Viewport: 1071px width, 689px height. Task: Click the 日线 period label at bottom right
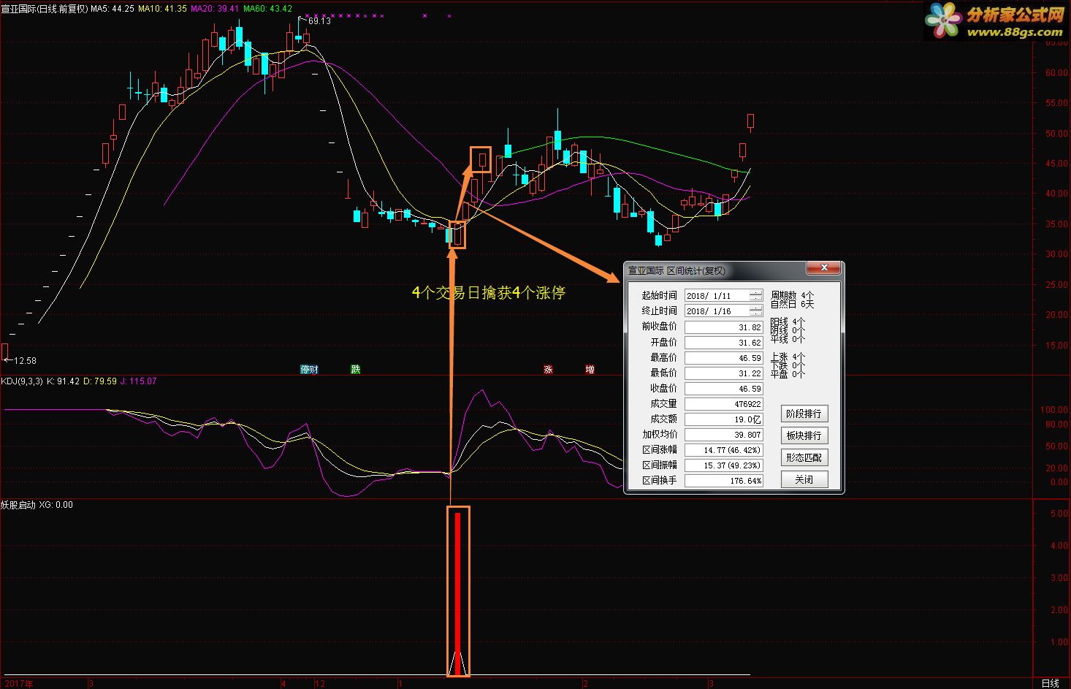tap(1051, 683)
